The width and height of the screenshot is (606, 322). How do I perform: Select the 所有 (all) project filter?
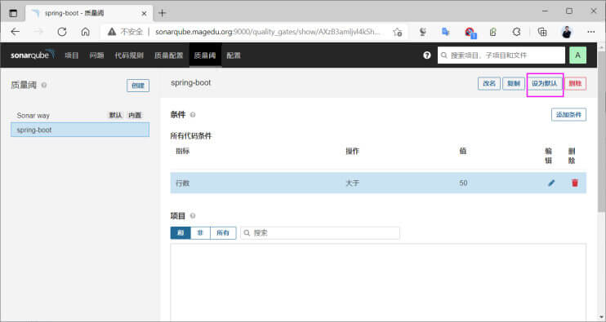223,232
